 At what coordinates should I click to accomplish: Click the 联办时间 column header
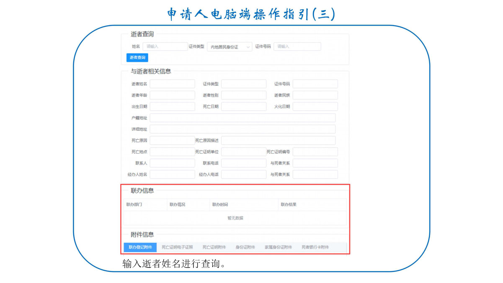tap(220, 205)
